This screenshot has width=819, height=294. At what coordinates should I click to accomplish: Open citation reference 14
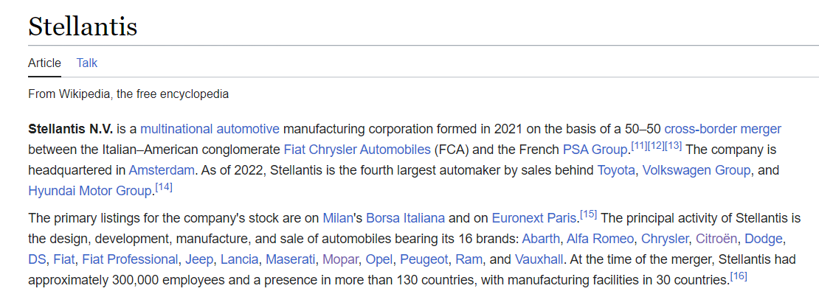tap(164, 188)
